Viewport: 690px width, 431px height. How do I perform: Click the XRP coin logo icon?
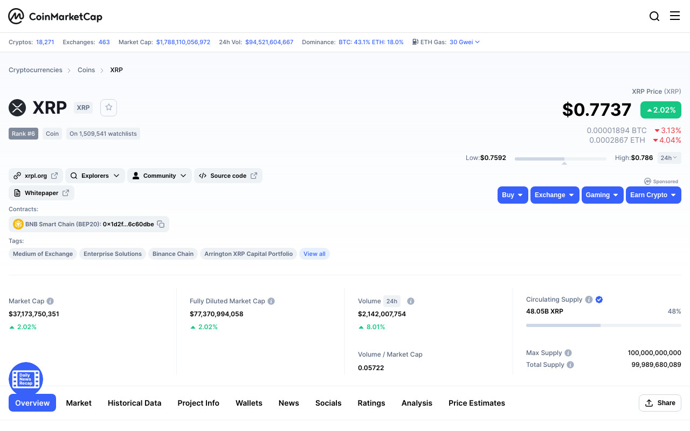coord(17,108)
